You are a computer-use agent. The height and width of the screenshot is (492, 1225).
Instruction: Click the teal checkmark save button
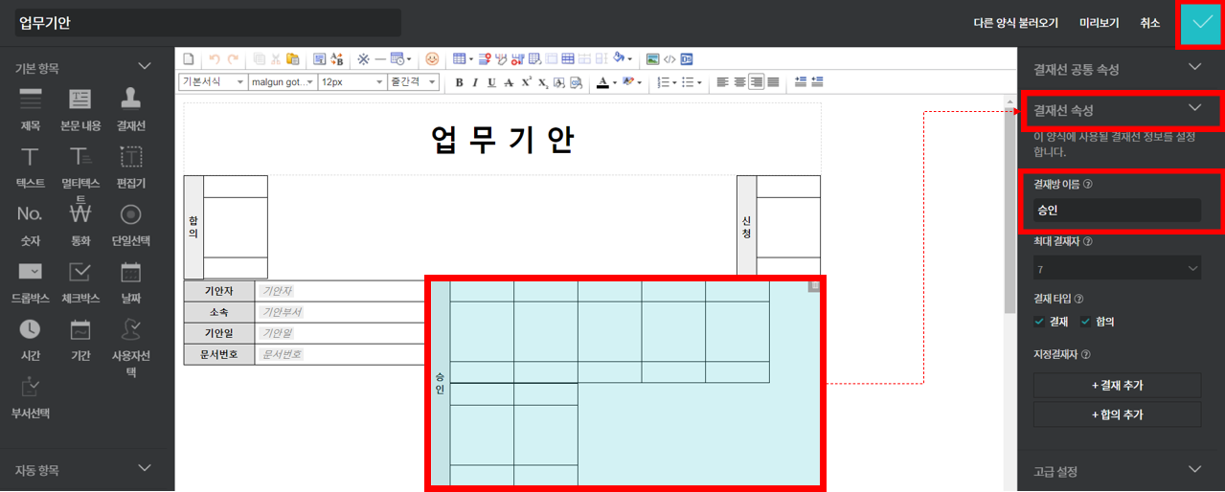coord(1200,24)
